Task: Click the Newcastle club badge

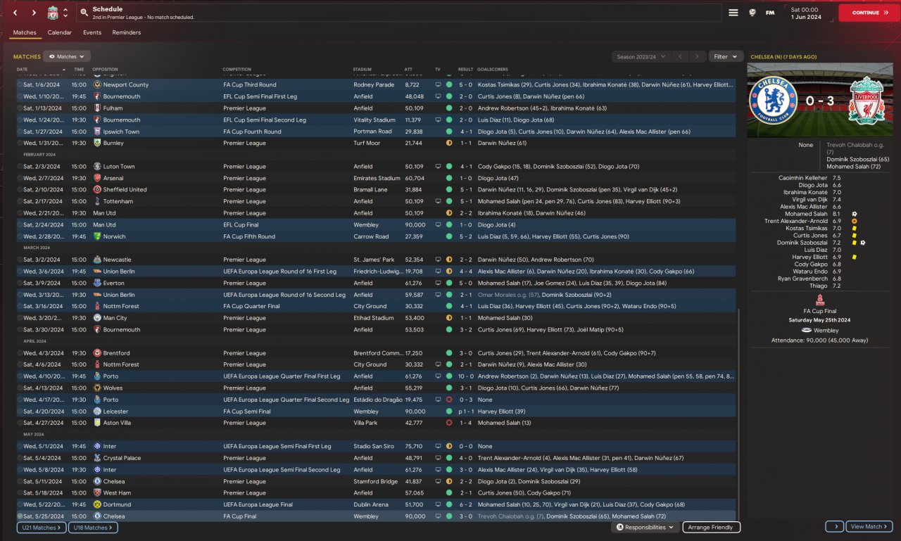Action: pos(97,260)
